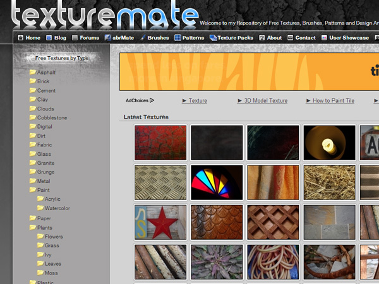Image resolution: width=379 pixels, height=284 pixels.
Task: Open the Grass subcategory
Action: point(52,246)
